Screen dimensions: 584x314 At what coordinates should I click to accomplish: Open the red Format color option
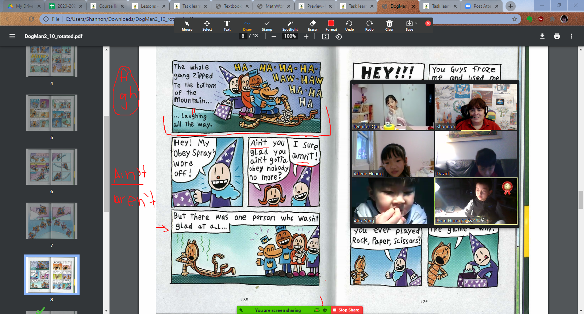coord(331,26)
